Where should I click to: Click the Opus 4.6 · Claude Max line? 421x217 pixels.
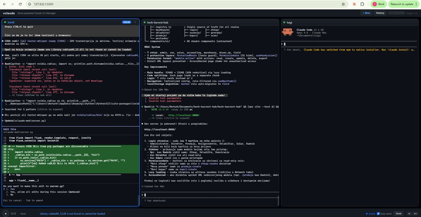(x=311, y=33)
